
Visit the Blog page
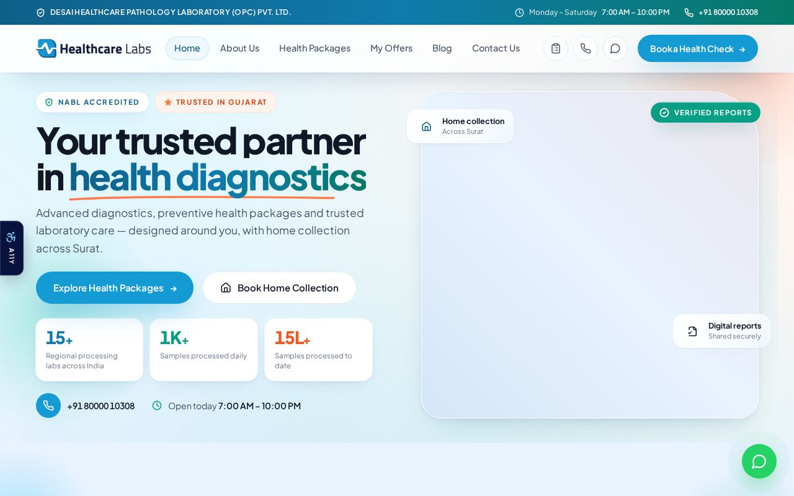(442, 48)
